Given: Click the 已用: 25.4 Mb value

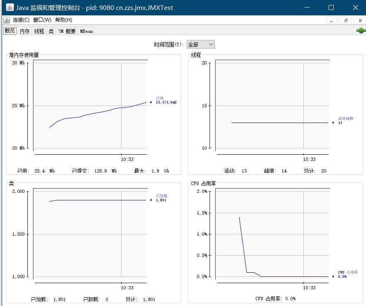Looking at the screenshot, I should [x=36, y=171].
